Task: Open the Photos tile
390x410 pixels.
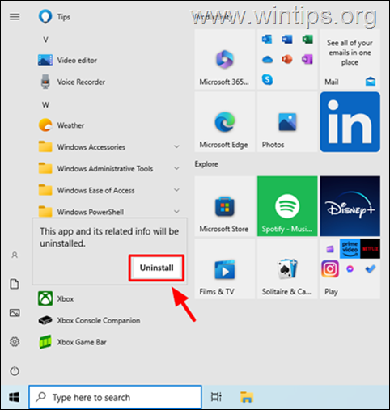Action: [x=287, y=122]
